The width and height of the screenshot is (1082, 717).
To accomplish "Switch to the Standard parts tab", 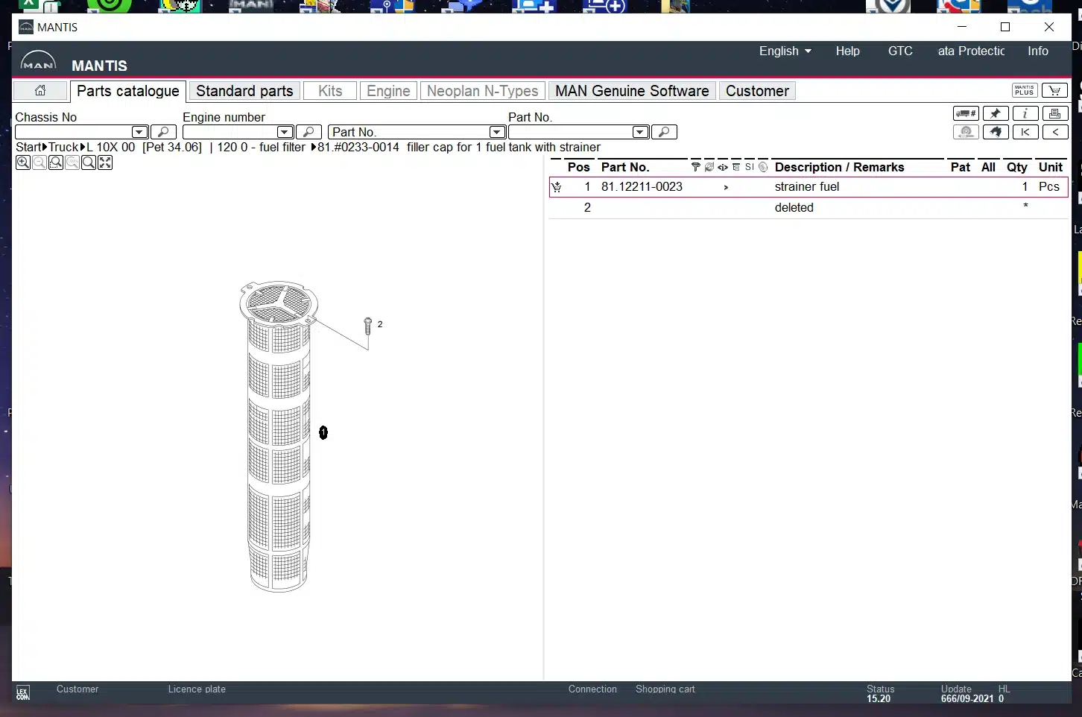I will pos(244,91).
